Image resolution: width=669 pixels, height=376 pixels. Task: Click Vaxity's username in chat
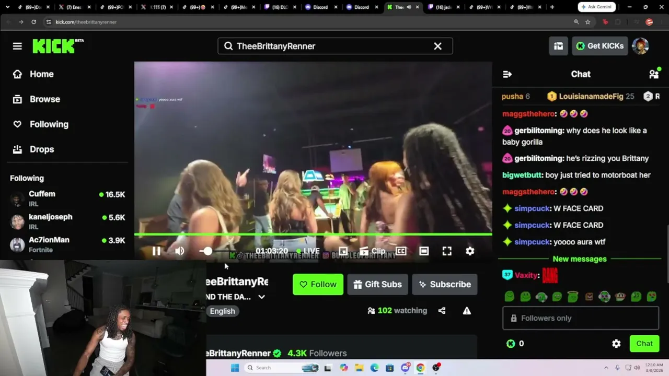point(526,275)
